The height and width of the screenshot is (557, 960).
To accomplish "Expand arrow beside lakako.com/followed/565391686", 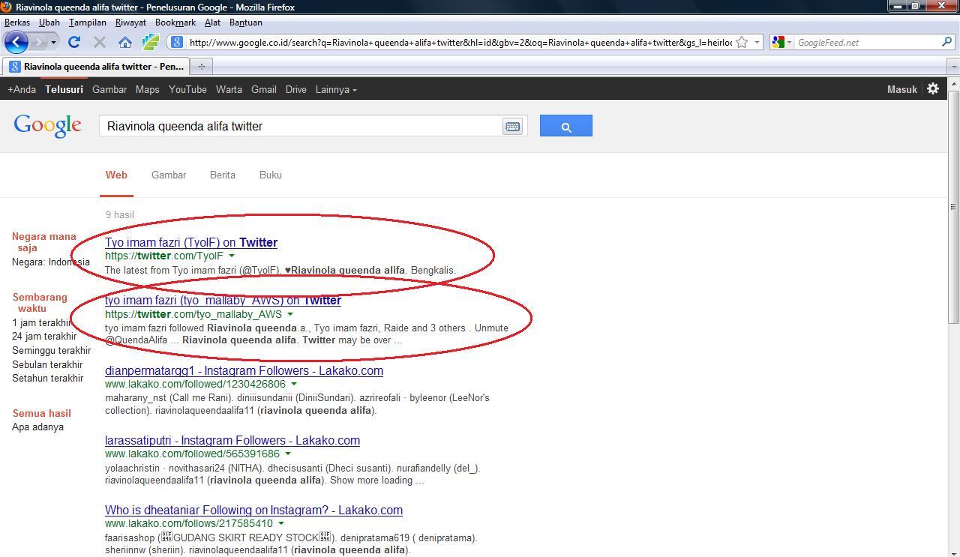I will pyautogui.click(x=288, y=454).
